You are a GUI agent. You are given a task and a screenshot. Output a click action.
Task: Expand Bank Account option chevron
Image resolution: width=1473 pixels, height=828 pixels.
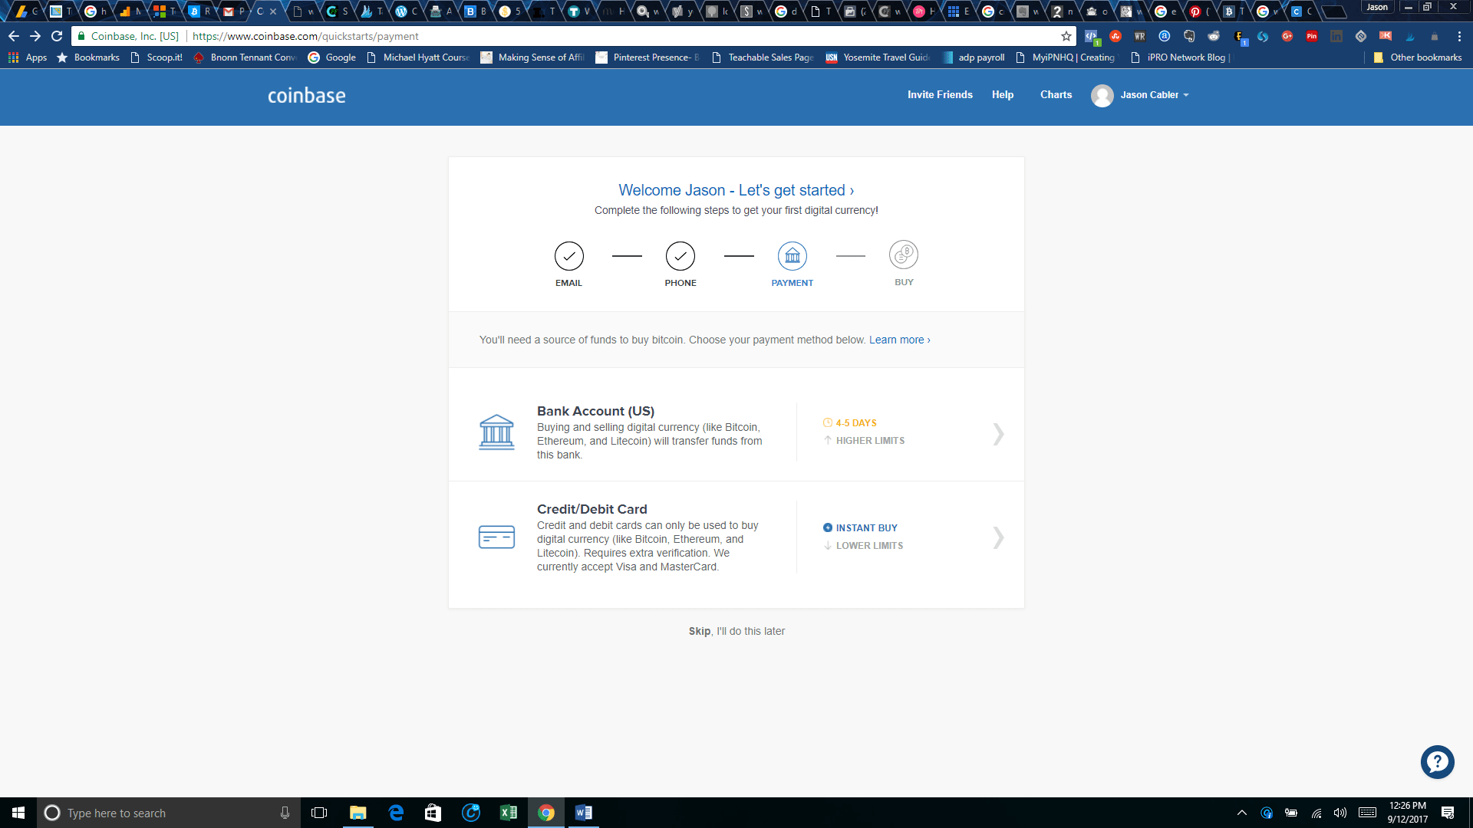[998, 434]
